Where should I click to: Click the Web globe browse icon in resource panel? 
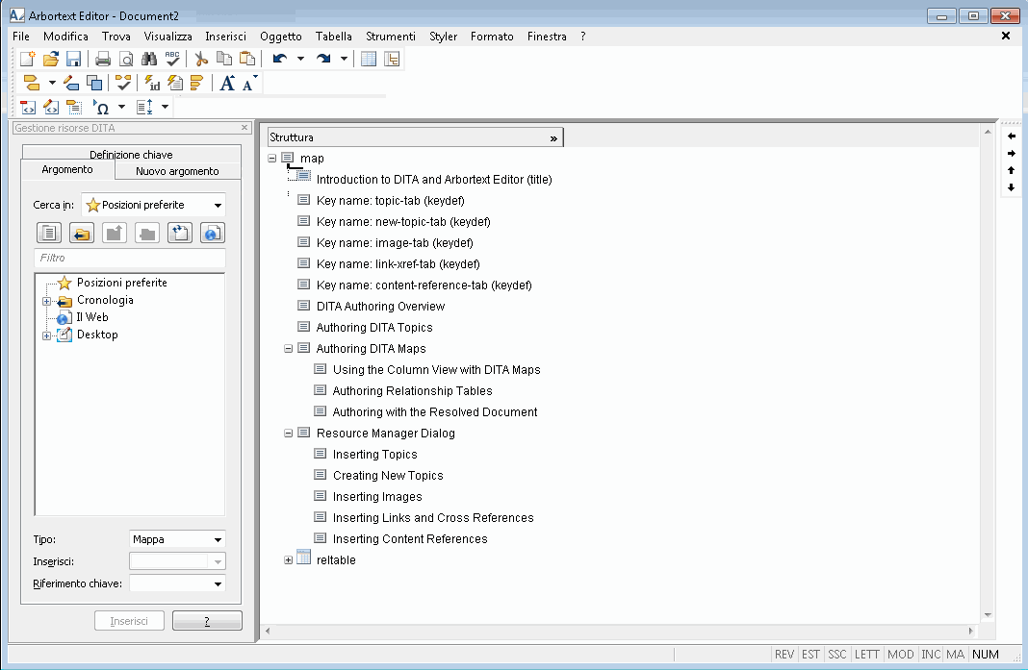pos(212,234)
